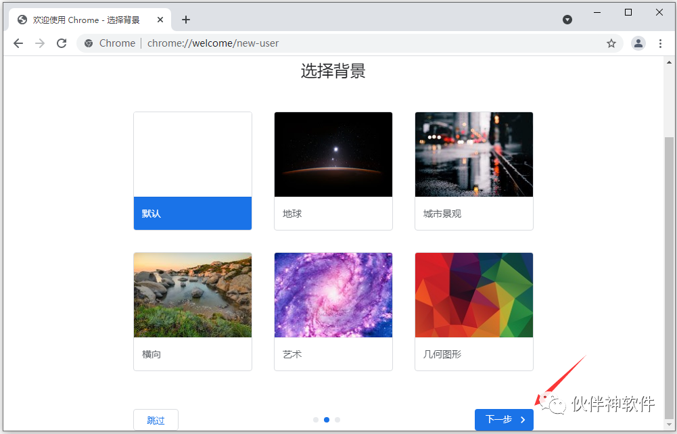The height and width of the screenshot is (434, 677).
Task: Select the 默认 background option
Action: (193, 170)
